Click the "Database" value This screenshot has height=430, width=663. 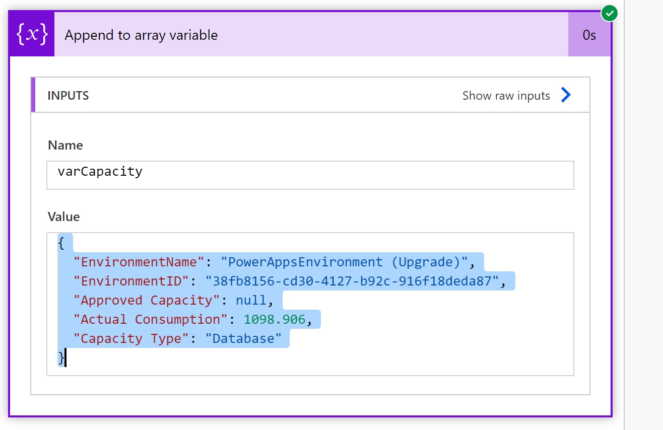[243, 338]
